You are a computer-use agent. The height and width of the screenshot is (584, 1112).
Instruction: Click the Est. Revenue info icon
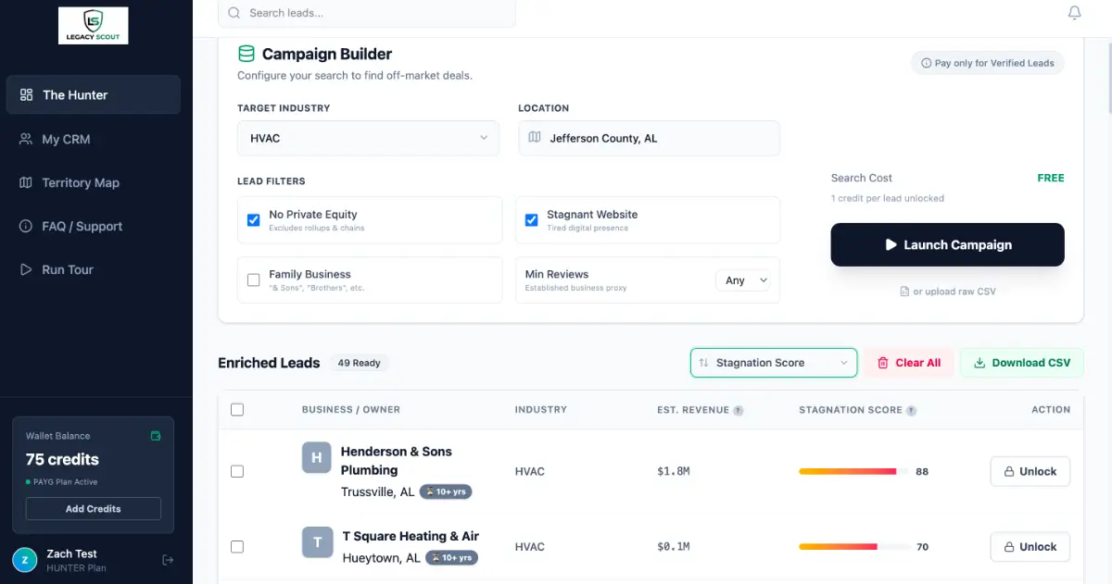point(739,410)
